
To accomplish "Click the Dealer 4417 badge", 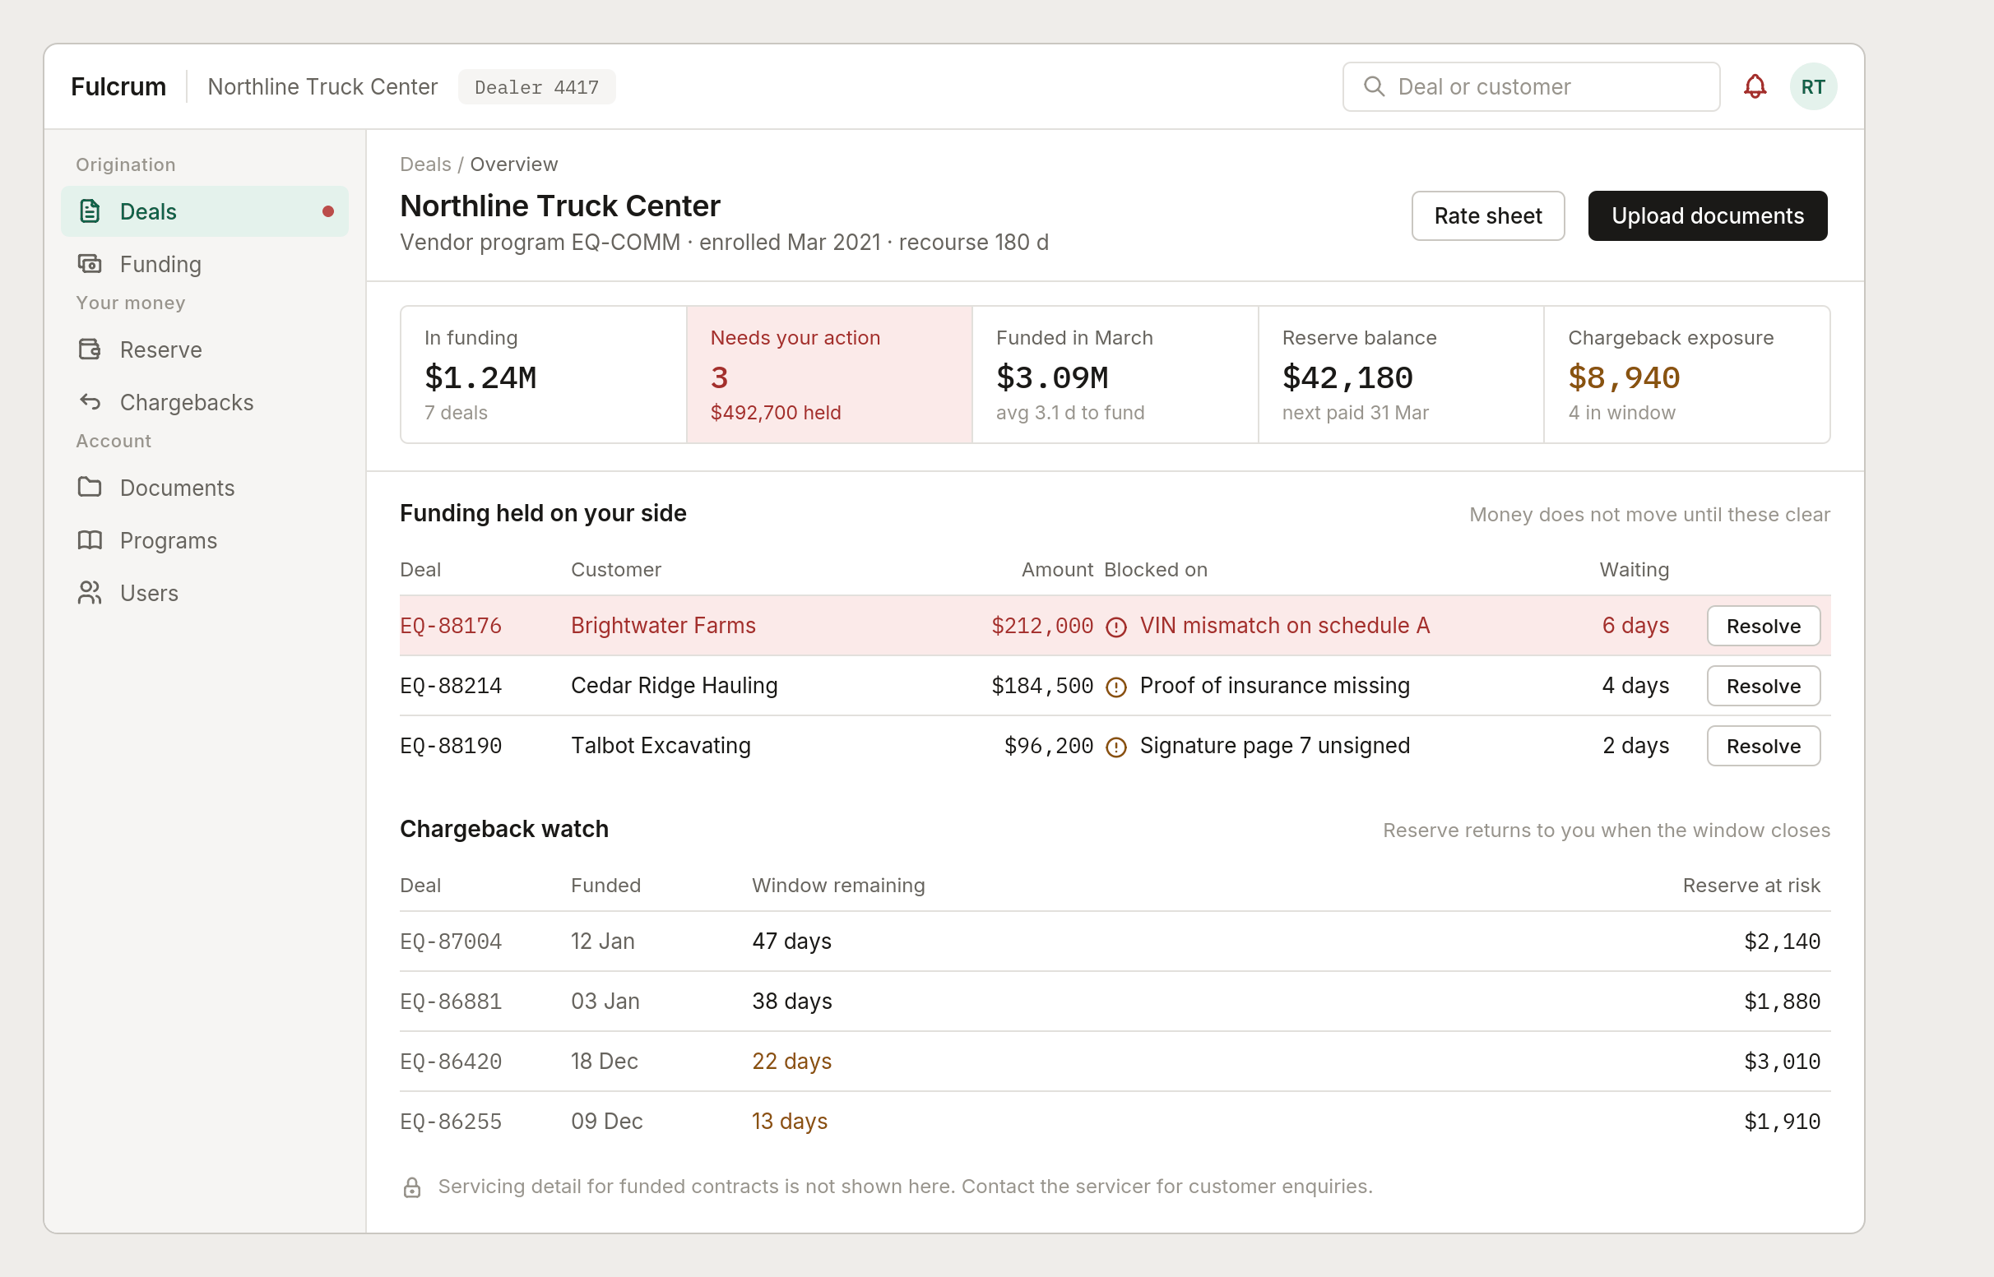I will tap(536, 87).
